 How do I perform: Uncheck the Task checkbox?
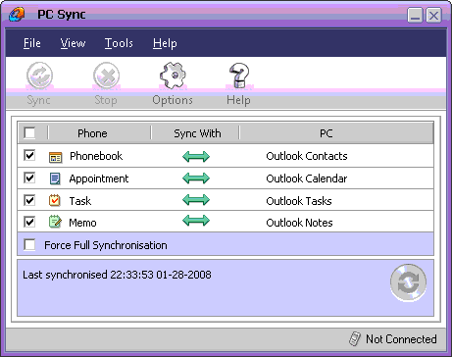[29, 200]
